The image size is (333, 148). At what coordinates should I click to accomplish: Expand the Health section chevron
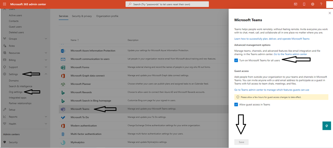pos(46,124)
